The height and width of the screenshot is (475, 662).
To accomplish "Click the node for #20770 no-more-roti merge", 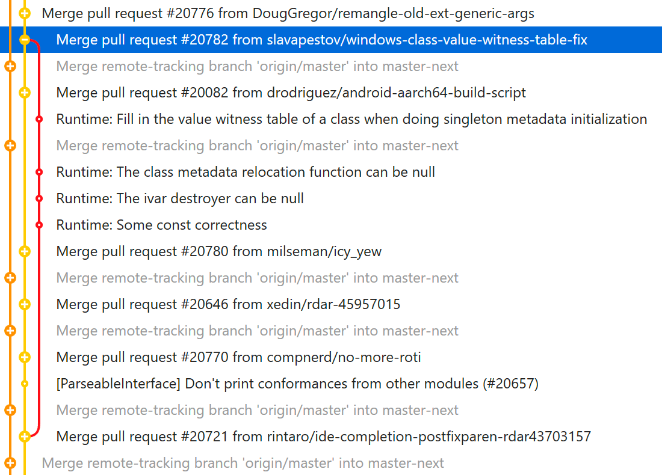I will tap(25, 357).
